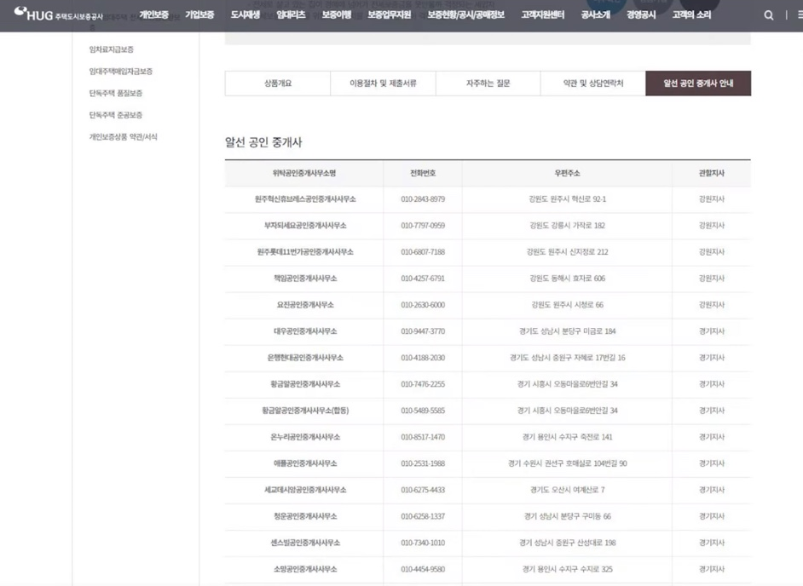Open 고객의 소리 menu
This screenshot has height=586, width=803.
692,14
